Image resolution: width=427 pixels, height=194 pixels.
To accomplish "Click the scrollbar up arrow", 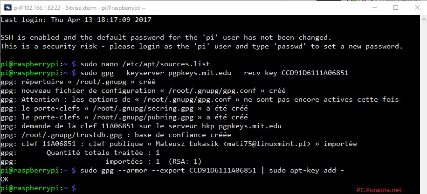I will 423,19.
